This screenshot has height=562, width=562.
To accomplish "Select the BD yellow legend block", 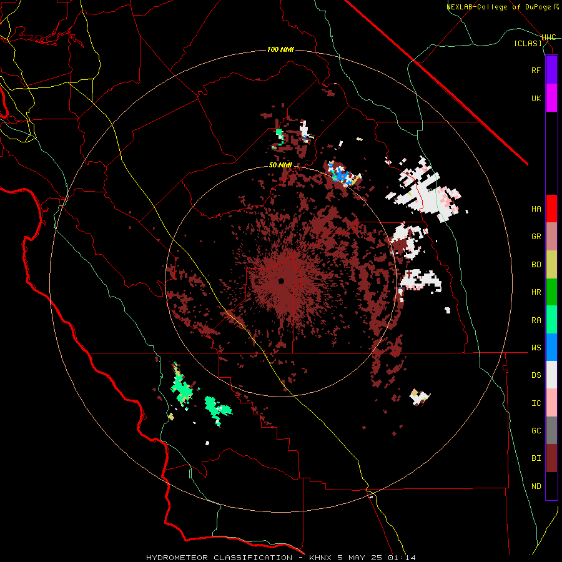I will pos(551,265).
